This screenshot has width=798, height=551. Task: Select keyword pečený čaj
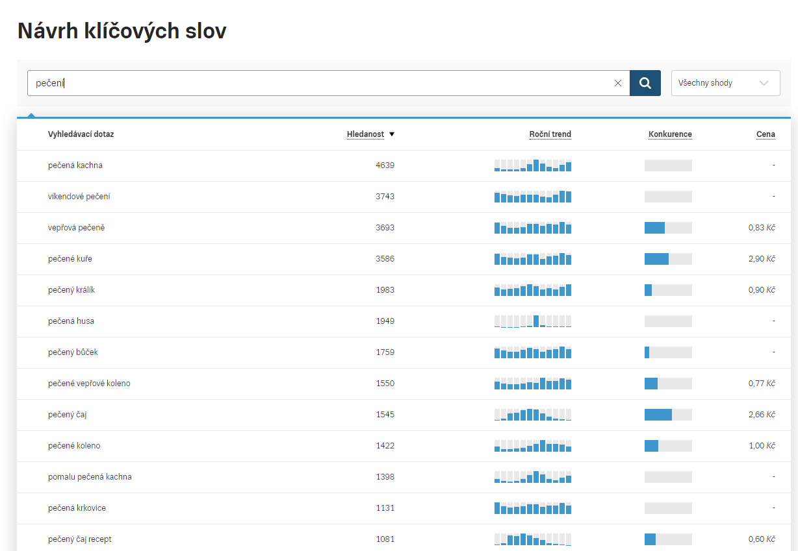coord(67,415)
